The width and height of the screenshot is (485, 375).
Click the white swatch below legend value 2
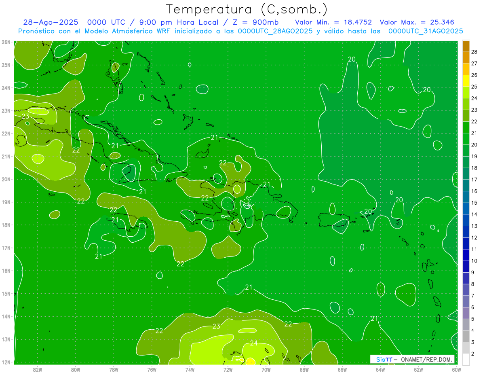(x=466, y=359)
